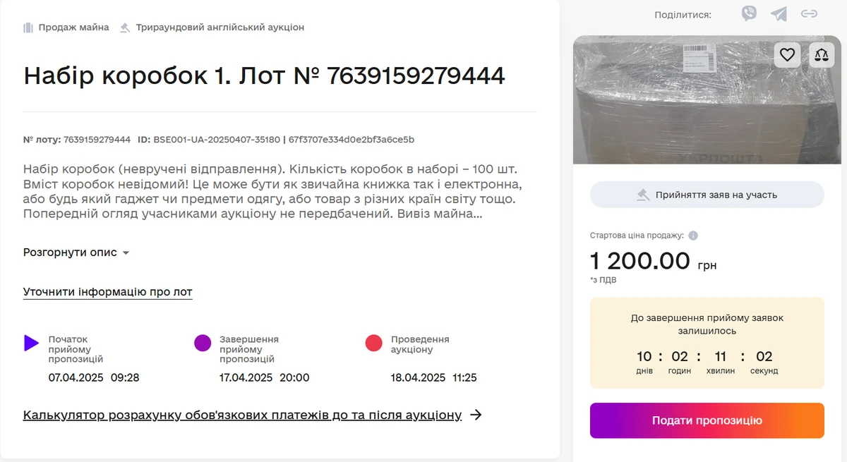
Task: Click the hammer icon beside auction type label
Action: [124, 27]
